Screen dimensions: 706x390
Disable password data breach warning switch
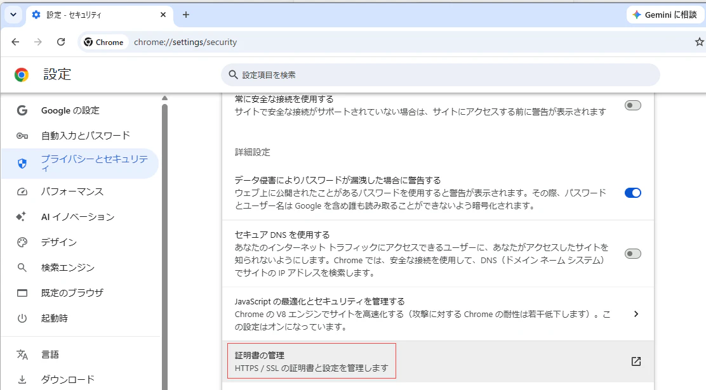pos(632,193)
